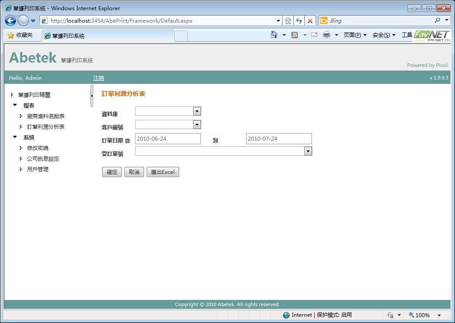Click the Abetek logo heading
The width and height of the screenshot is (455, 323).
point(33,57)
